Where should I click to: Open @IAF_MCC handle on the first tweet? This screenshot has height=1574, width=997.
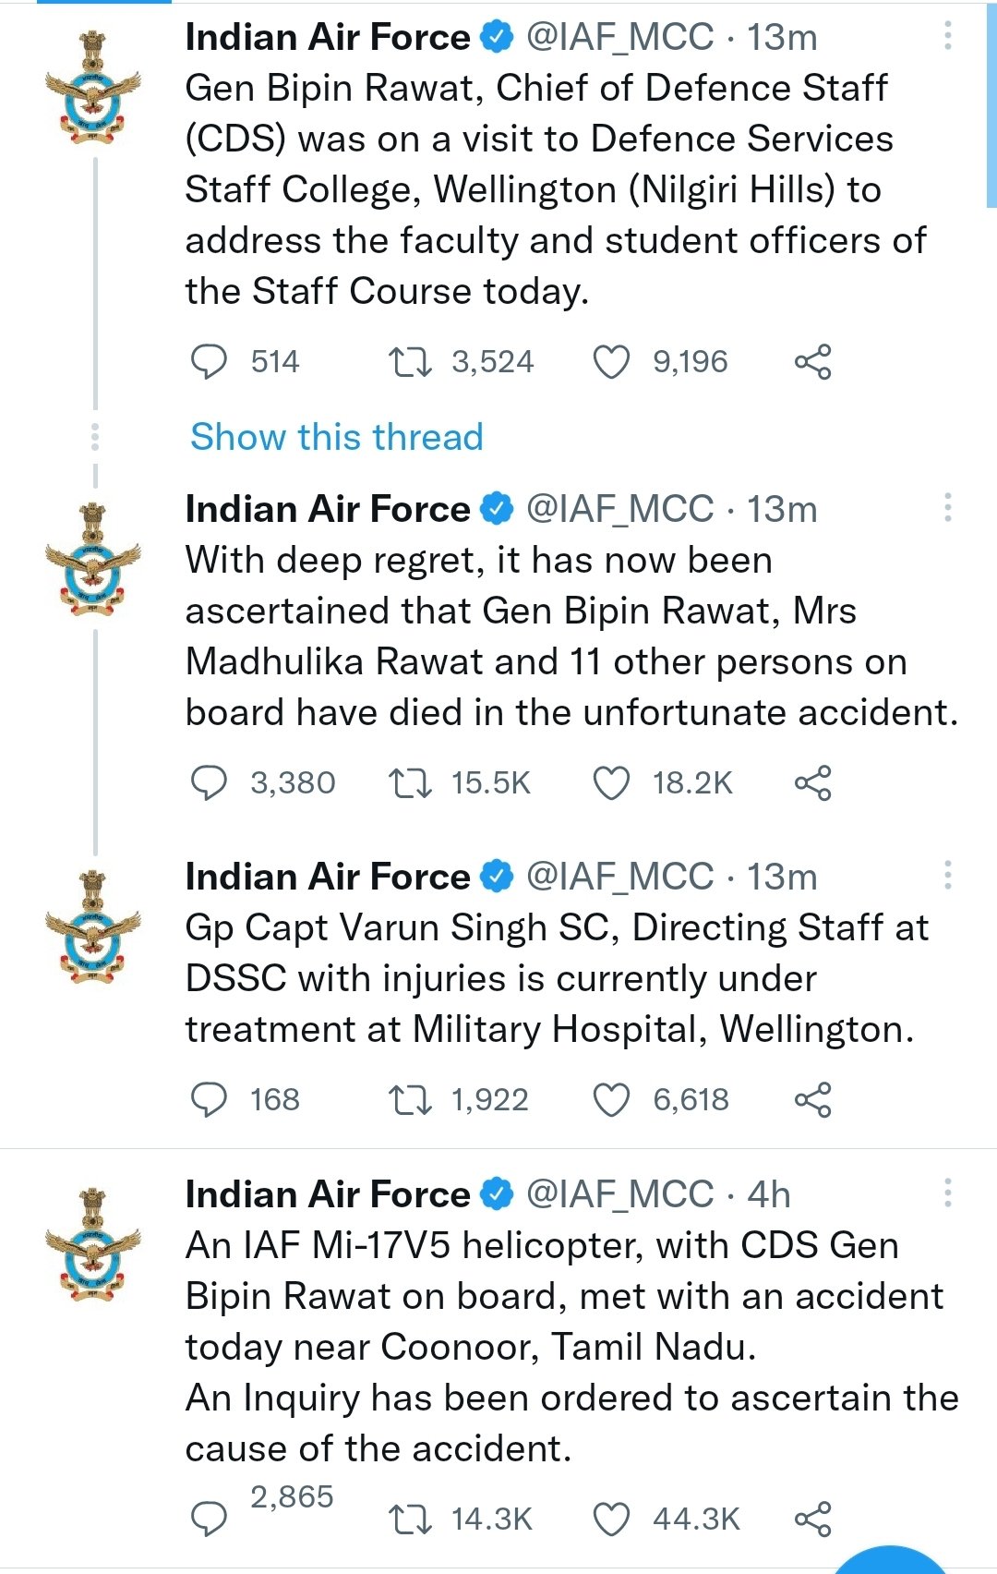(x=619, y=37)
